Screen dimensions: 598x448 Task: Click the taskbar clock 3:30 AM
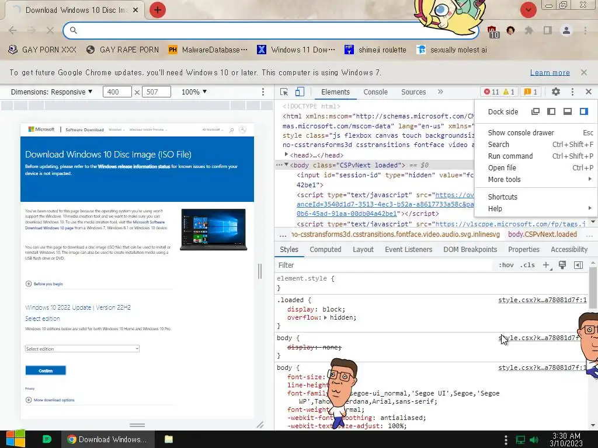(566, 440)
